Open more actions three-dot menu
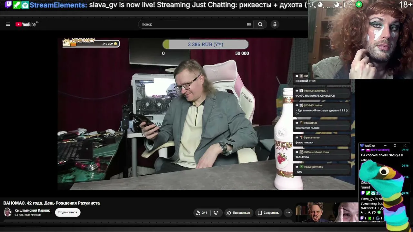This screenshot has width=413, height=232. pos(288,213)
